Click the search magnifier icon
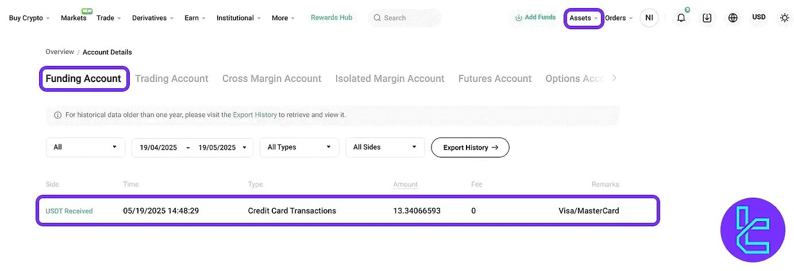 pos(377,18)
